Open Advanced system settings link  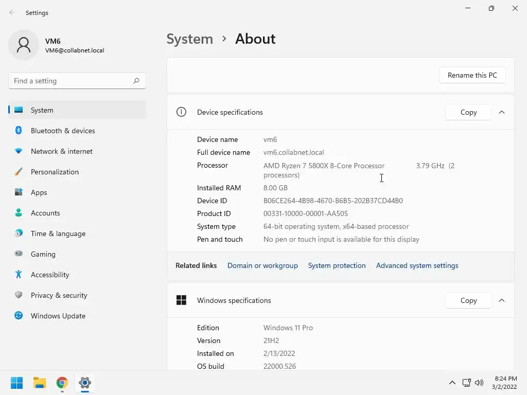click(417, 265)
